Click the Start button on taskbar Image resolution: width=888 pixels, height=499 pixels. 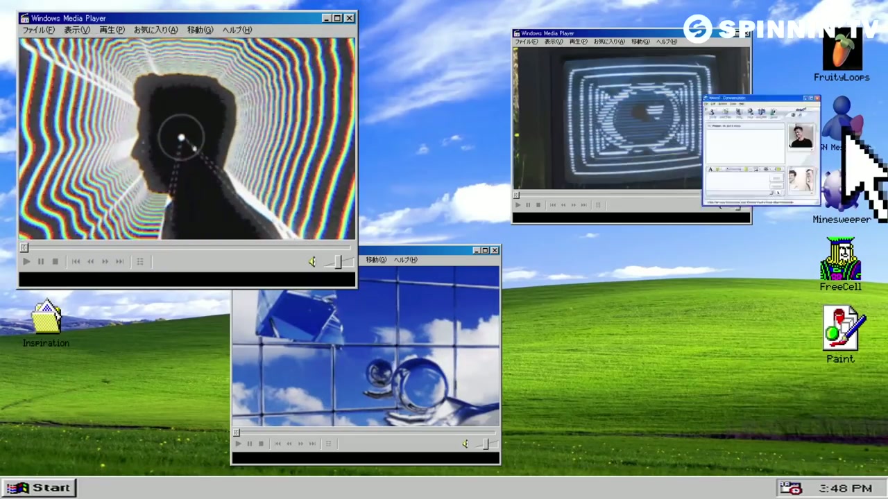[39, 488]
